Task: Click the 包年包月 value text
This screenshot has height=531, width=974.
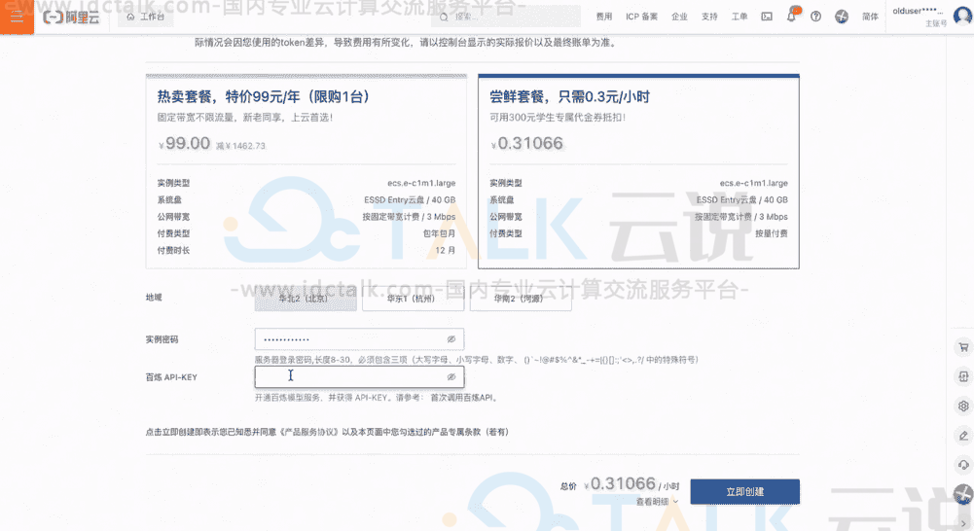Action: (439, 233)
